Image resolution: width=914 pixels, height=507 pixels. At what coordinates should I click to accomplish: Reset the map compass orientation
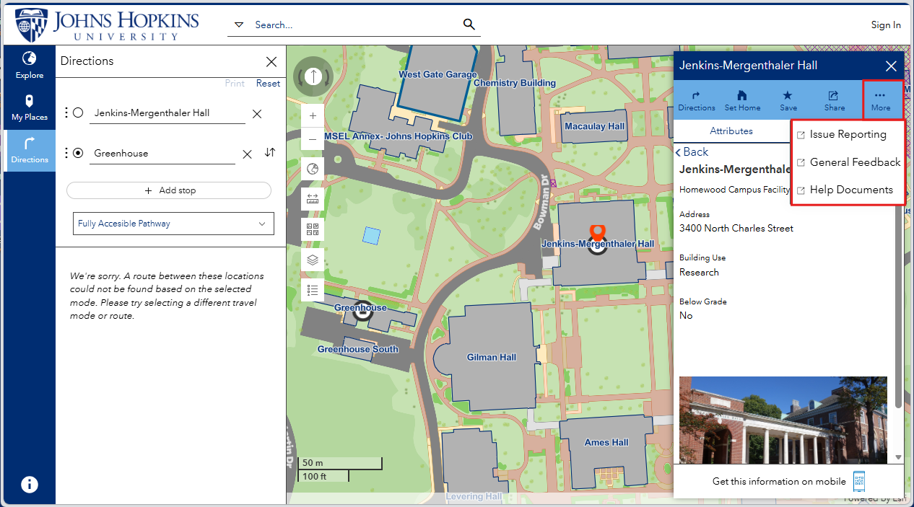point(313,76)
